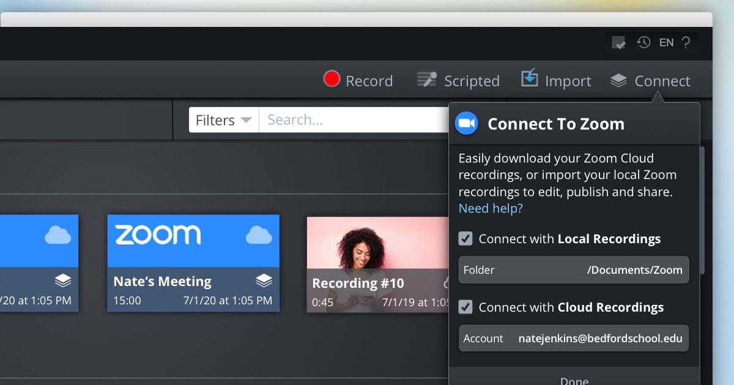Click the Nate's Meeting title text

click(162, 281)
